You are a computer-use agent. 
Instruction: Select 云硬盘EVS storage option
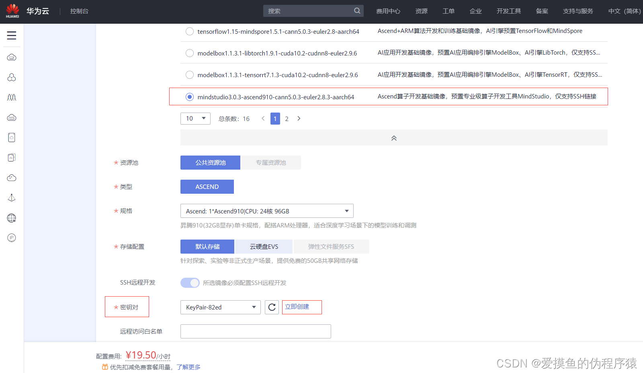[264, 247]
